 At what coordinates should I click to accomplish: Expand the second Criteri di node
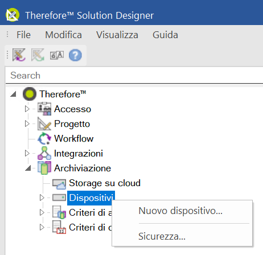coord(42,227)
